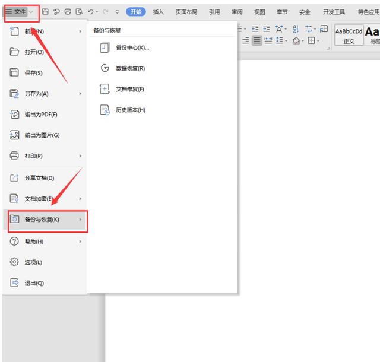Select 另存为(A) in file menu

pyautogui.click(x=45, y=94)
